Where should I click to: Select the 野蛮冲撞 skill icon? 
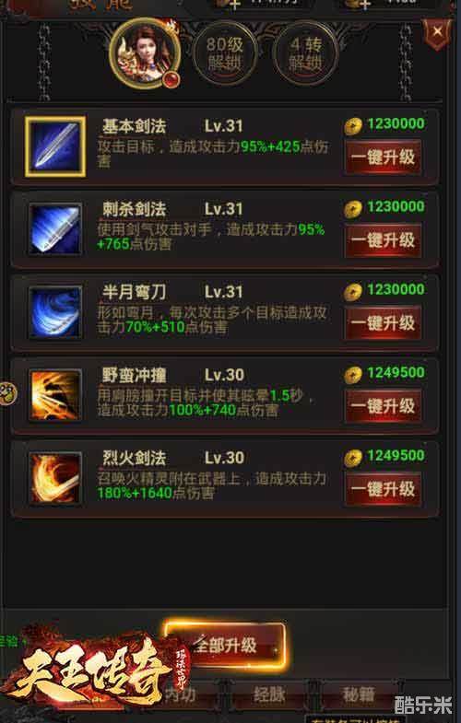55,395
